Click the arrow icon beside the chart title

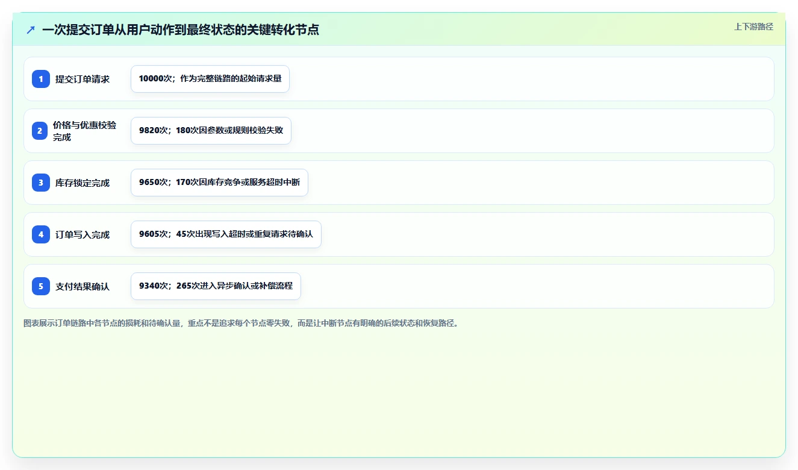(31, 30)
